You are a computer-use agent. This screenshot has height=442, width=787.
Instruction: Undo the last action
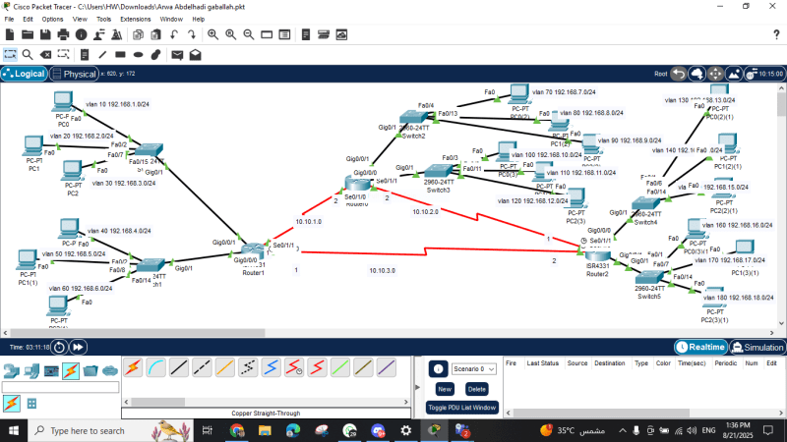(174, 34)
